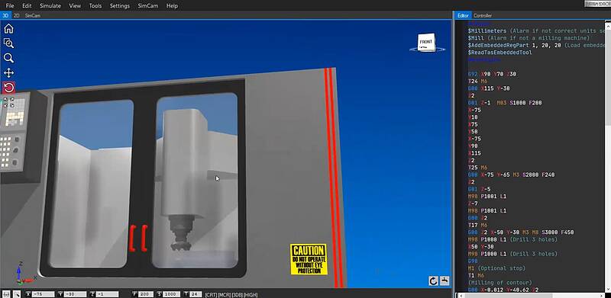Select the zoom window tool
The image size is (611, 298).
(x=8, y=43)
